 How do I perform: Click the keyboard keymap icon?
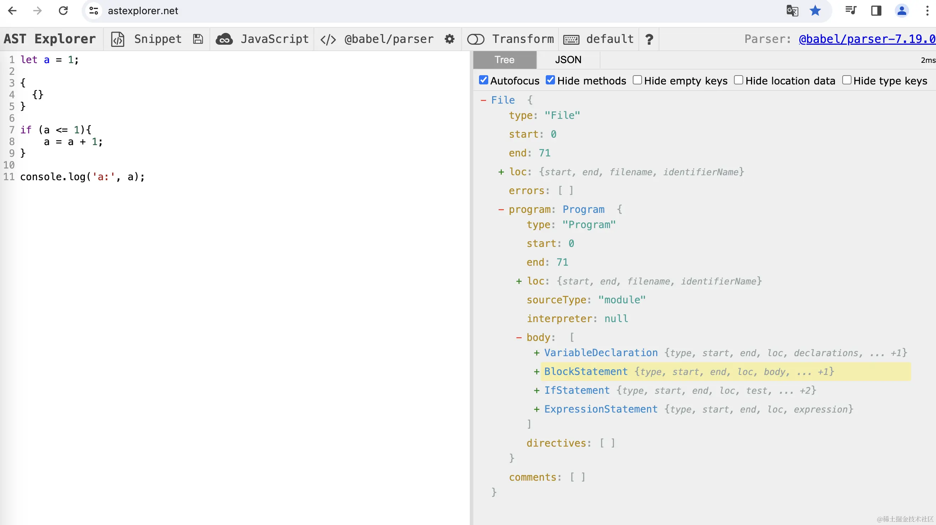(571, 39)
